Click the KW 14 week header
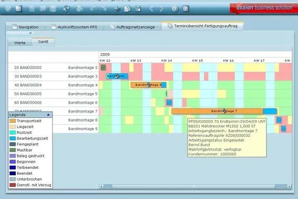 pyautogui.click(x=167, y=61)
